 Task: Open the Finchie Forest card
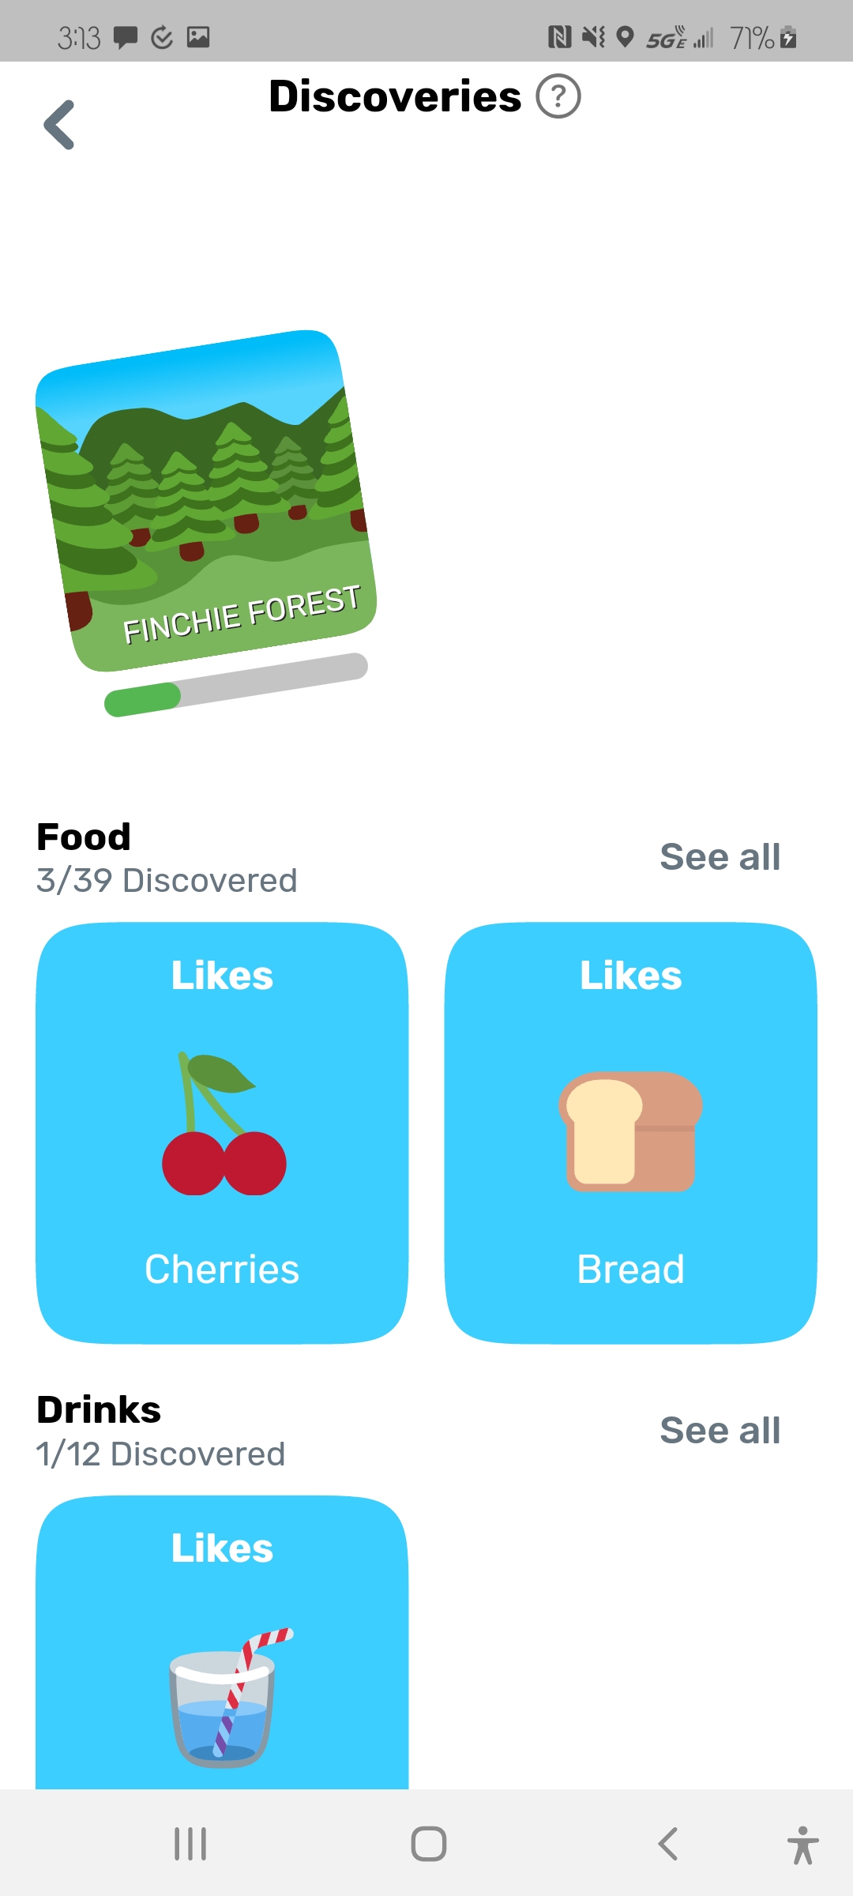[205, 499]
